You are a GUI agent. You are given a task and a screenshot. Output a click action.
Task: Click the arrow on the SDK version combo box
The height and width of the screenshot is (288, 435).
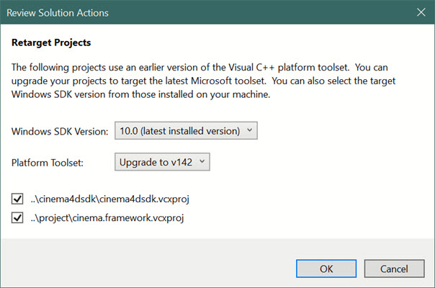click(x=249, y=130)
